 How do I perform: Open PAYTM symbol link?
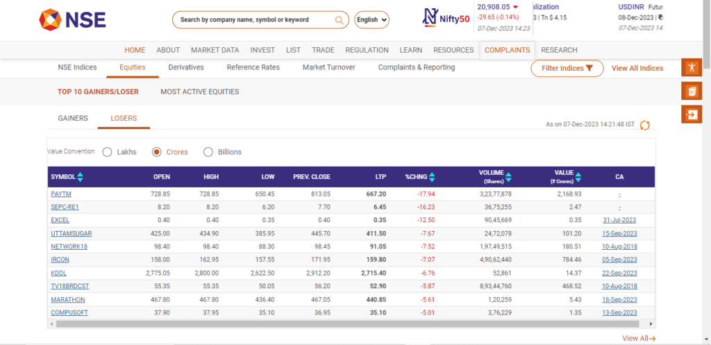pos(61,194)
